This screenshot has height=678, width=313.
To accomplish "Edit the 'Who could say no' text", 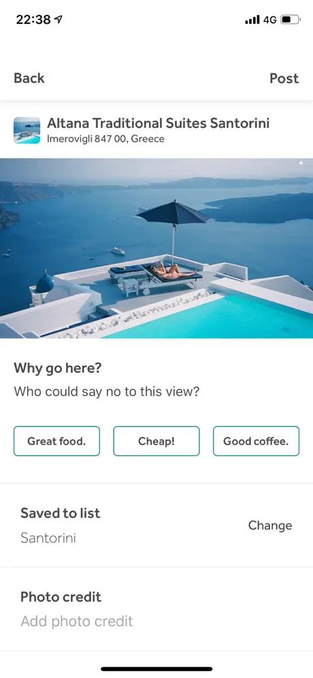I will [107, 391].
